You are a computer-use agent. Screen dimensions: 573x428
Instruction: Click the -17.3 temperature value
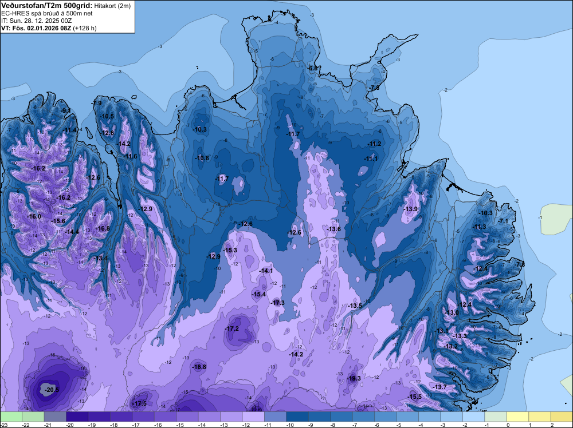(278, 303)
